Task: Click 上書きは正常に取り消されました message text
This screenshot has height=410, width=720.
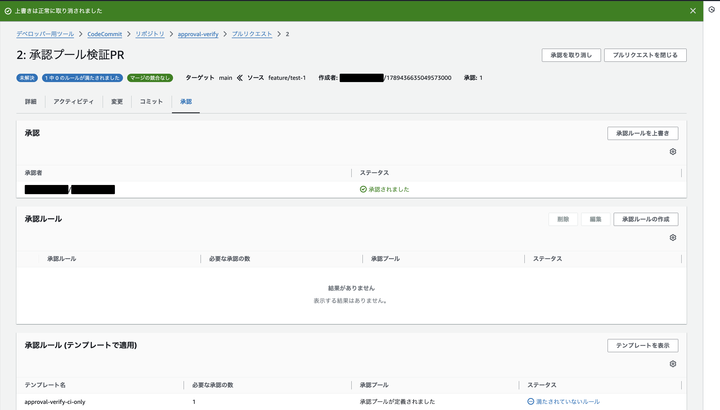Action: [x=58, y=11]
